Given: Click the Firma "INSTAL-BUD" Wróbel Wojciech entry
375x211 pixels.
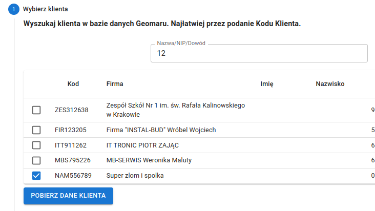Looking at the screenshot, I should pos(161,130).
